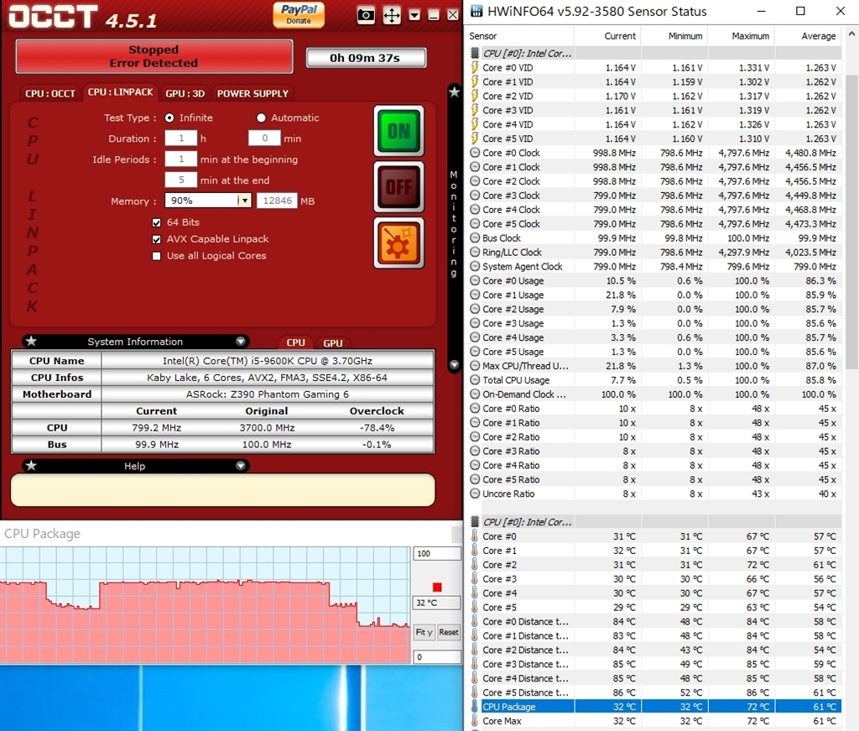Toggle AVX Capable Linpack checkbox
Image resolution: width=859 pixels, height=731 pixels.
pos(157,239)
